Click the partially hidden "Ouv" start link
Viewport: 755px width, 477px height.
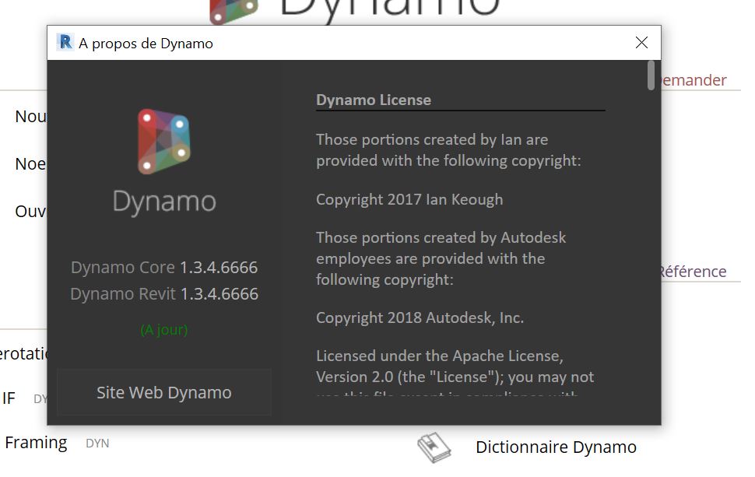(31, 211)
